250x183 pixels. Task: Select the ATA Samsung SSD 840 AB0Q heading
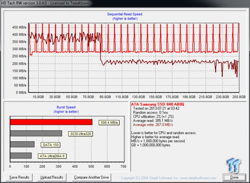158,104
